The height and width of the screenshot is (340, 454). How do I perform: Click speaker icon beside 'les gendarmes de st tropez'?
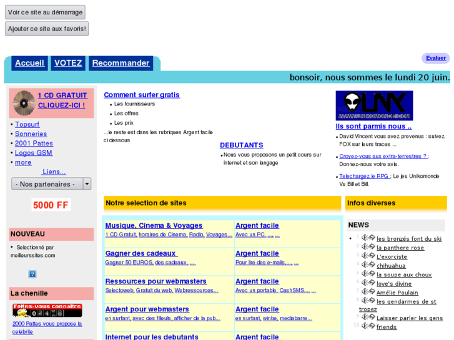point(365,300)
